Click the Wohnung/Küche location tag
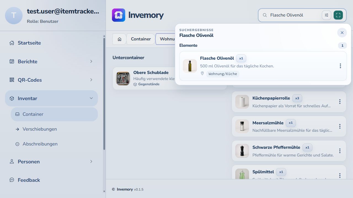Viewport: 353px width, 198px height. (223, 74)
